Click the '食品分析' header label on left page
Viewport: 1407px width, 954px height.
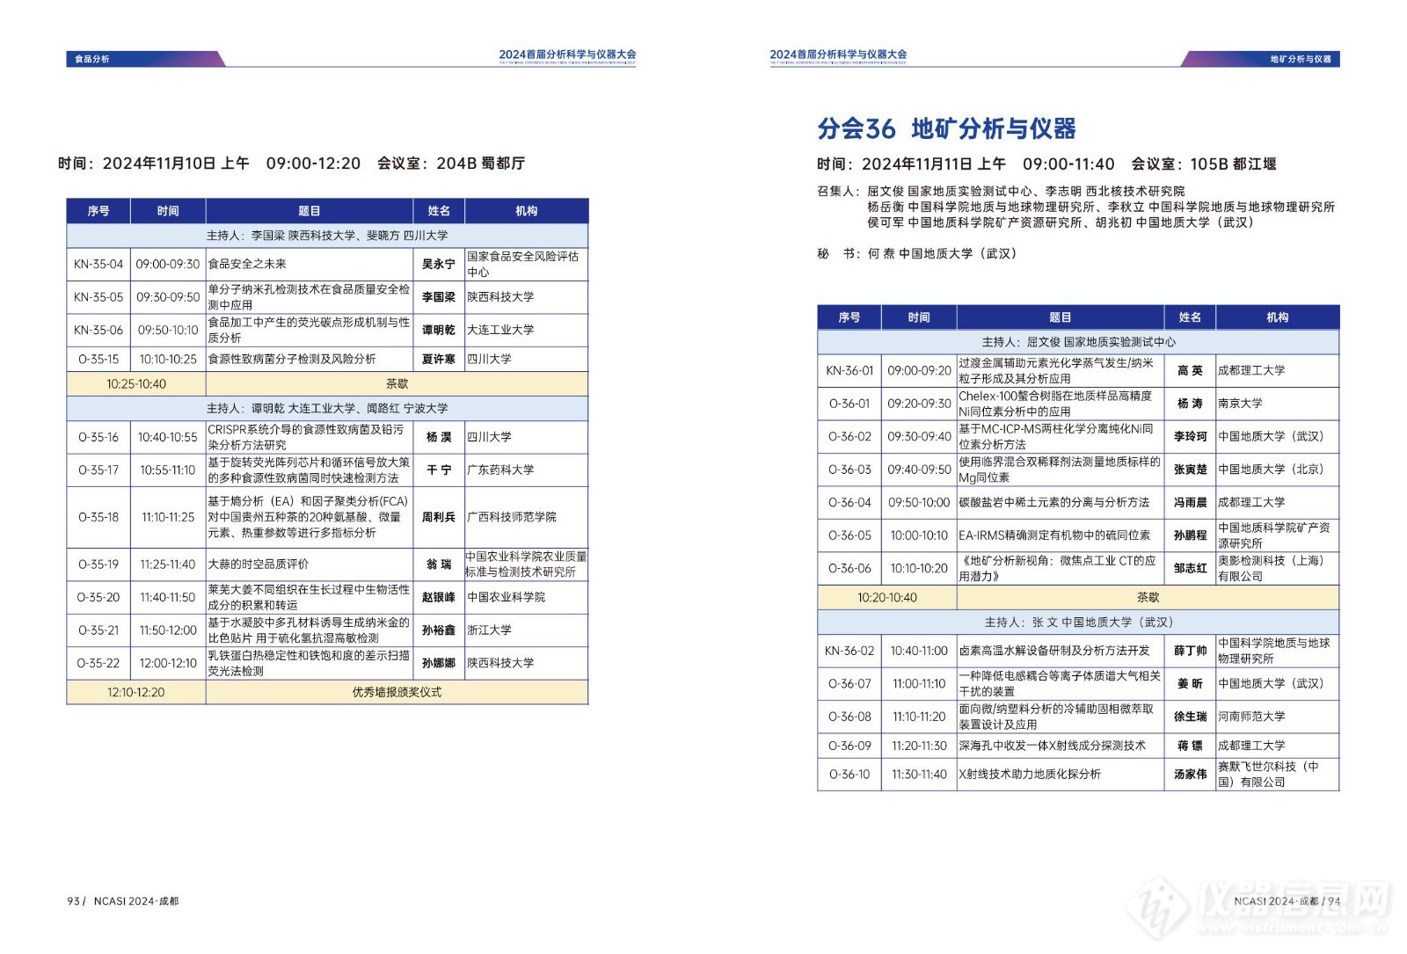(x=91, y=59)
